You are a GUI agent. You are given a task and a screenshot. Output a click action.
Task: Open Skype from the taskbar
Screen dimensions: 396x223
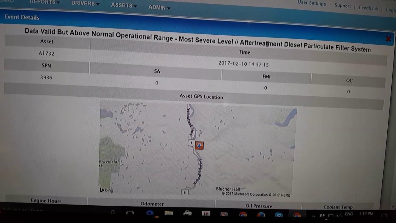tap(279, 215)
